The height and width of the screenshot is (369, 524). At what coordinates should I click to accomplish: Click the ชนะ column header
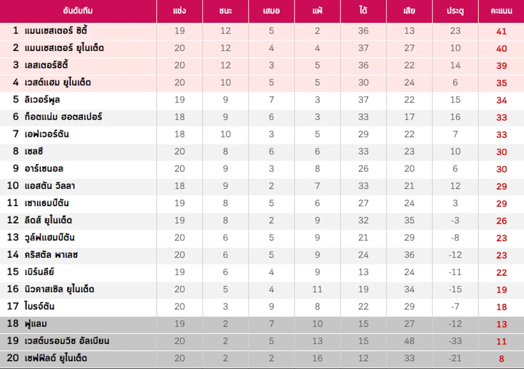pos(225,10)
